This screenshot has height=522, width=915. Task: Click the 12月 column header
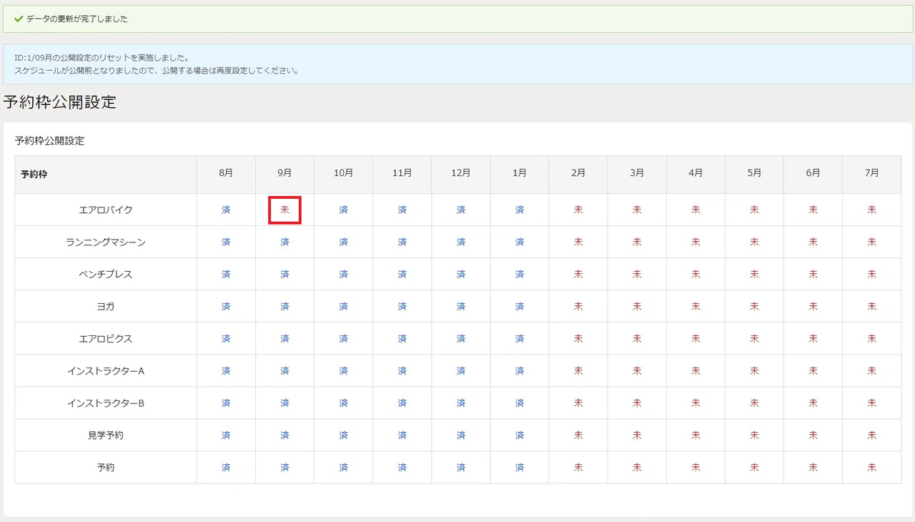click(461, 173)
